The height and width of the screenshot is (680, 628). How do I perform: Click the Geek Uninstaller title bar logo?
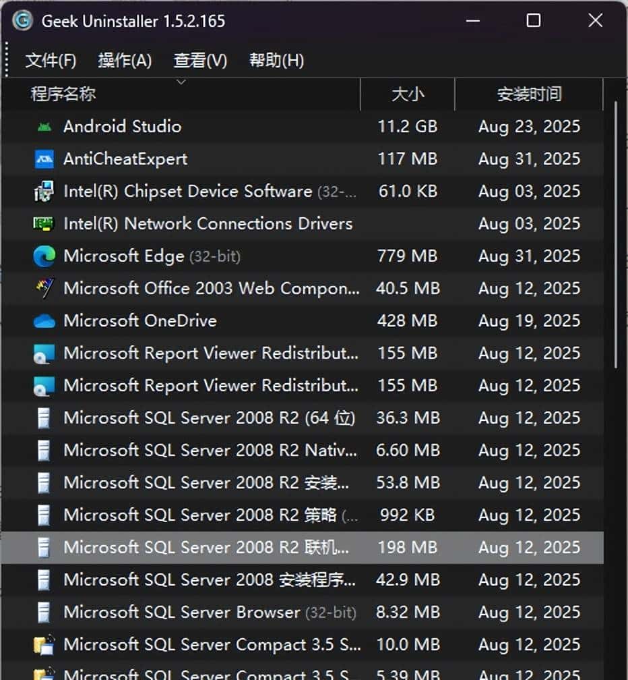point(21,21)
